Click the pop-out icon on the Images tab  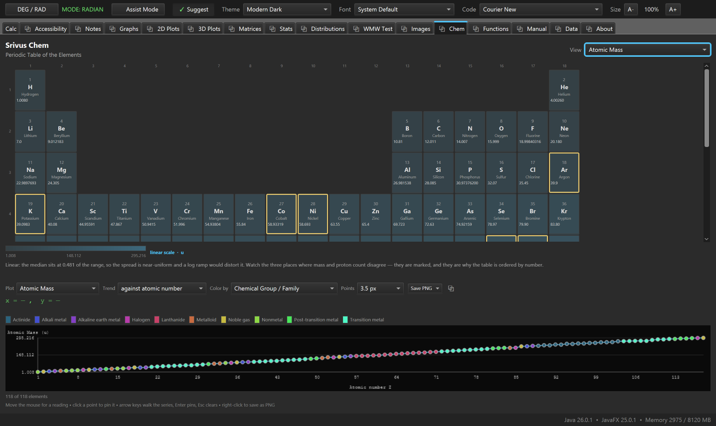404,29
